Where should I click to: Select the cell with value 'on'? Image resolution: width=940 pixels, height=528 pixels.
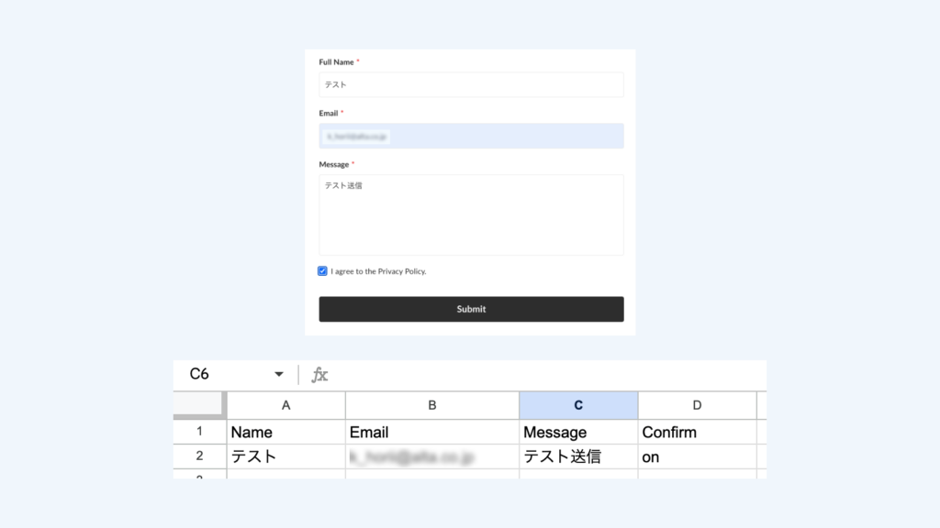coord(697,456)
